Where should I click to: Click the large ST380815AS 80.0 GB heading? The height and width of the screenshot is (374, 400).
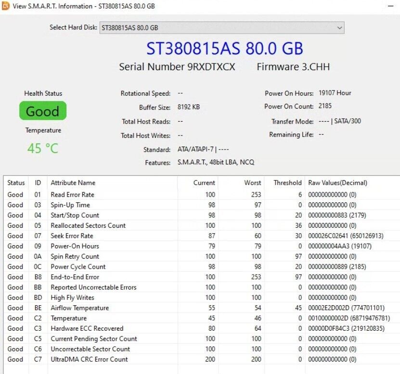click(x=225, y=49)
